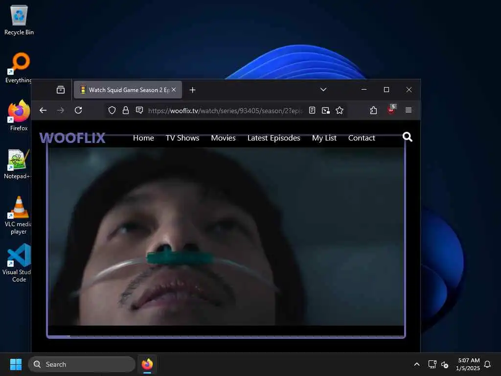Open VLC media player desktop shortcut
Image resolution: width=501 pixels, height=376 pixels.
tap(18, 215)
